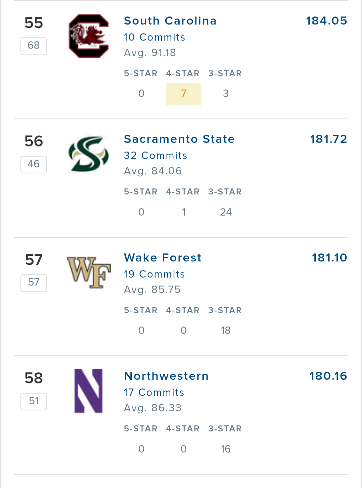This screenshot has width=362, height=488.
Task: Click South Carolina's score 184.05
Action: 326,21
